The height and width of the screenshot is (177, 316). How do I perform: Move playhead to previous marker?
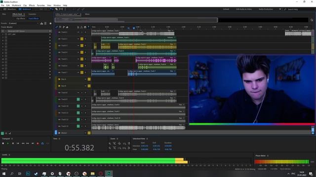click(18, 143)
